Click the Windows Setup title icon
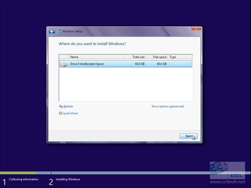The width and height of the screenshot is (251, 188). click(x=59, y=31)
